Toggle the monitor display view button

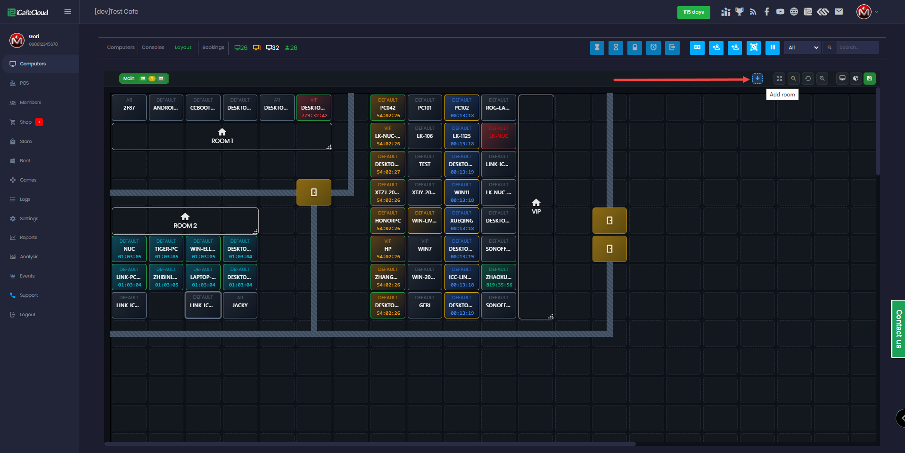coord(842,79)
